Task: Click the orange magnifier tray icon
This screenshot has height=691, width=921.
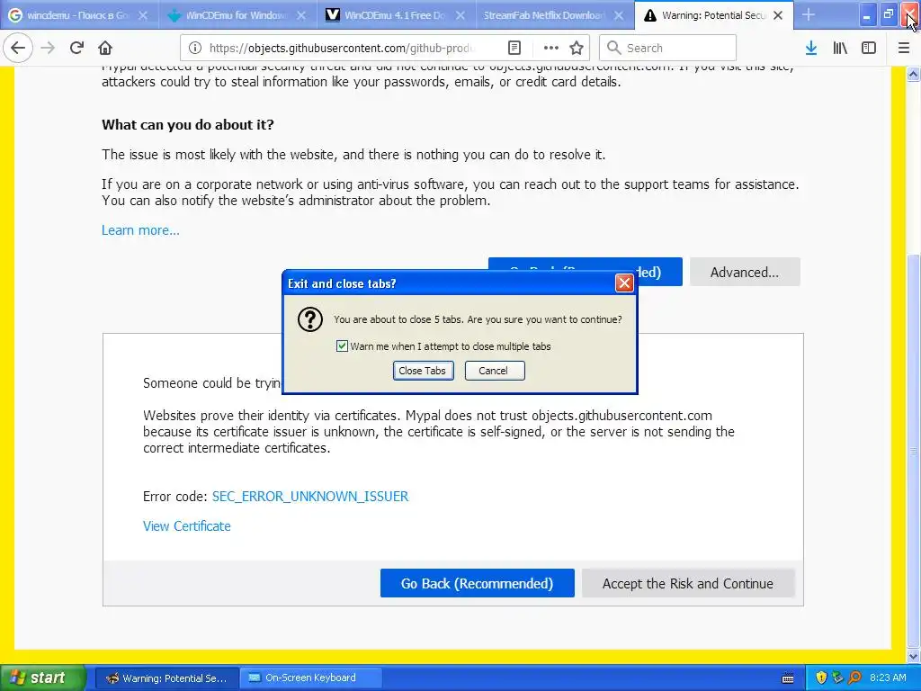Action: coord(854,678)
